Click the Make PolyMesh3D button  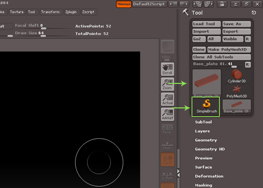(229, 50)
